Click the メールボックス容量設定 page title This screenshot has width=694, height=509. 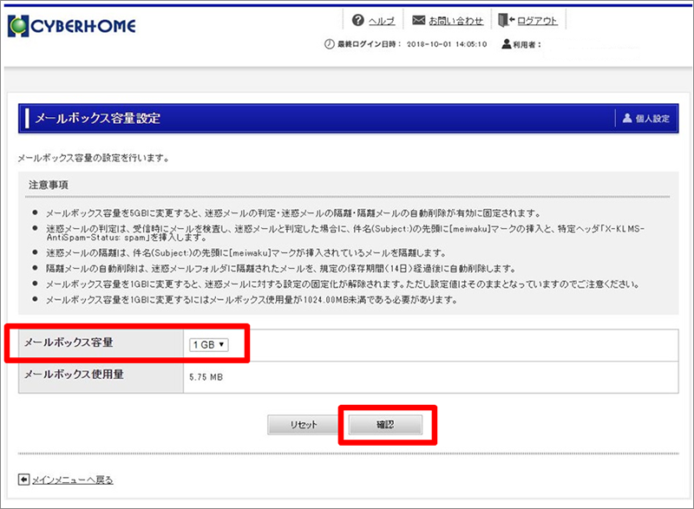[97, 118]
